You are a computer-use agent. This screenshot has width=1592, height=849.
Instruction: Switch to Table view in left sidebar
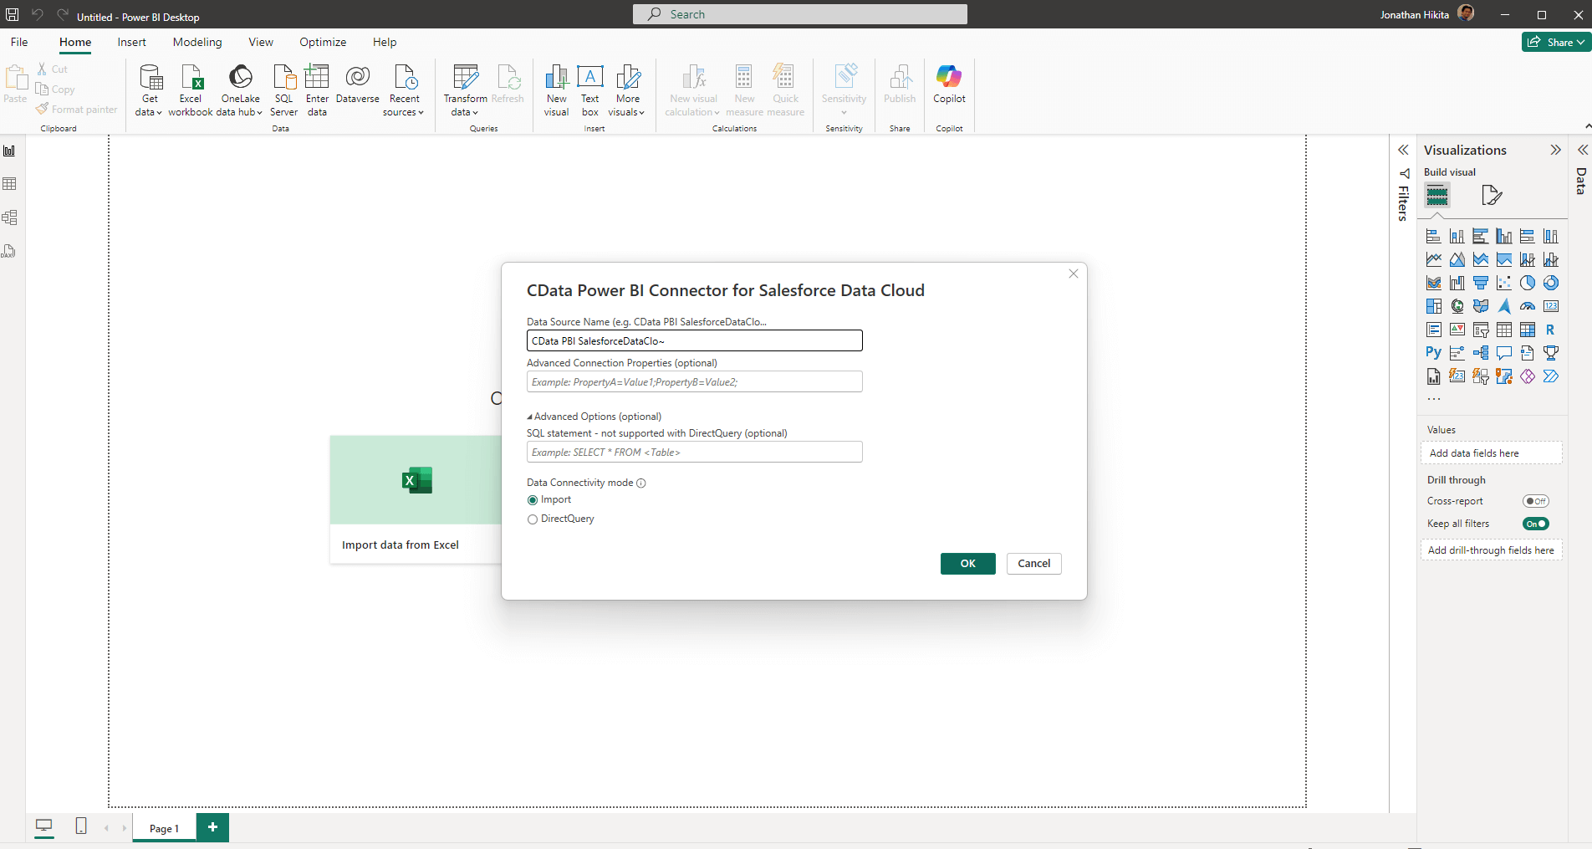(10, 184)
